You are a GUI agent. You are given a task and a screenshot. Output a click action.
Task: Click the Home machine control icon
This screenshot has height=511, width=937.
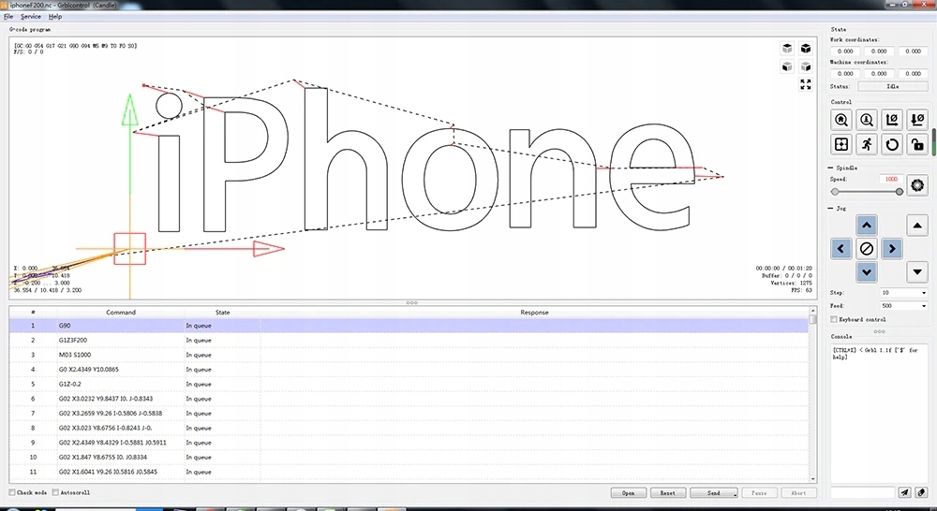pos(841,119)
